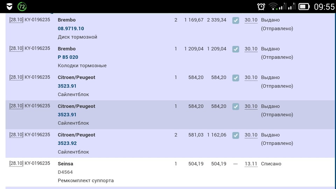Click the 13.11 date in Seinsa row
The image size is (336, 189).
click(x=251, y=164)
